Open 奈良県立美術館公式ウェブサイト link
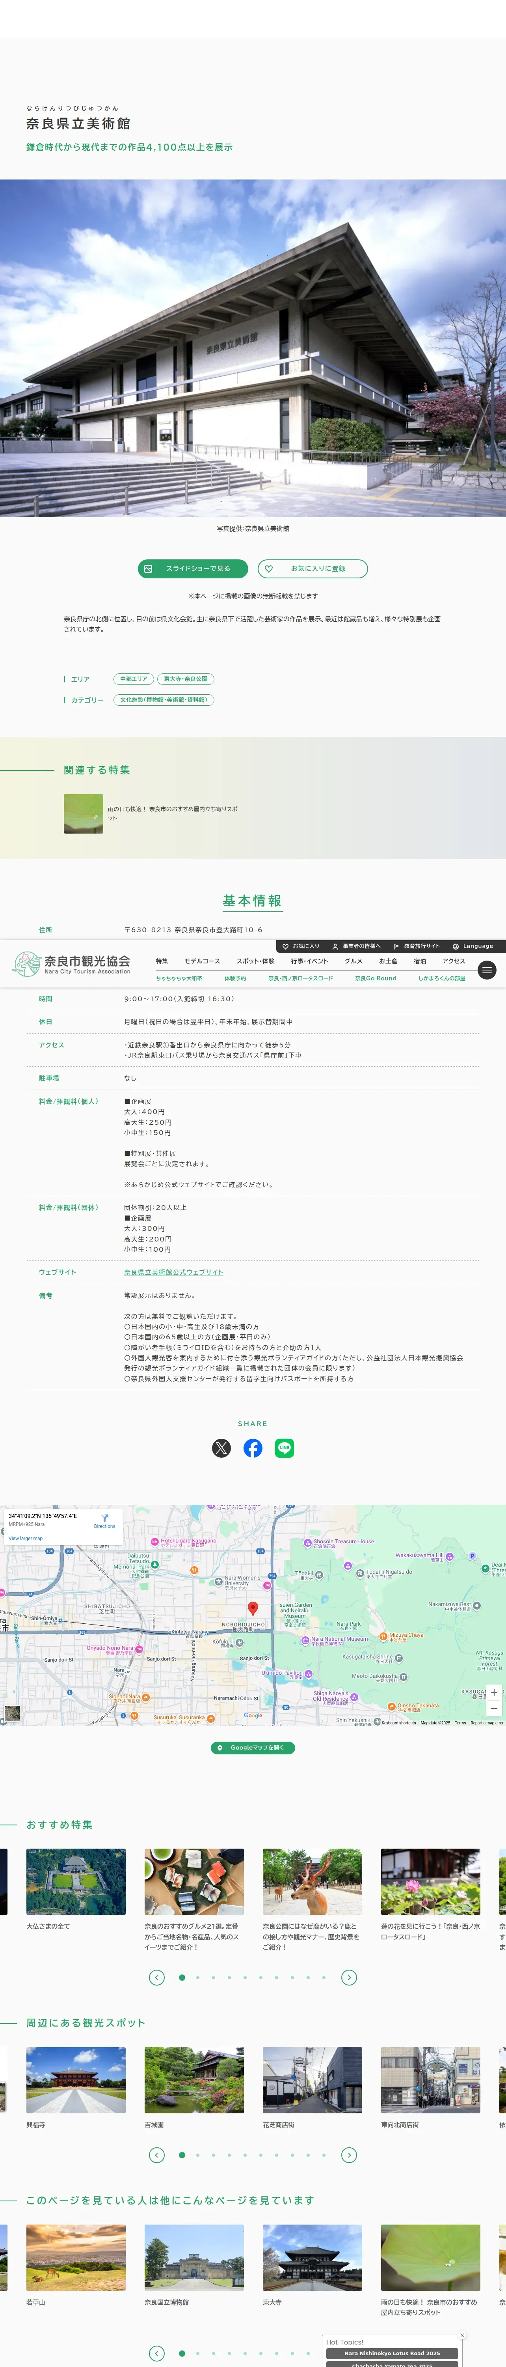This screenshot has width=506, height=2367. click(x=173, y=1273)
